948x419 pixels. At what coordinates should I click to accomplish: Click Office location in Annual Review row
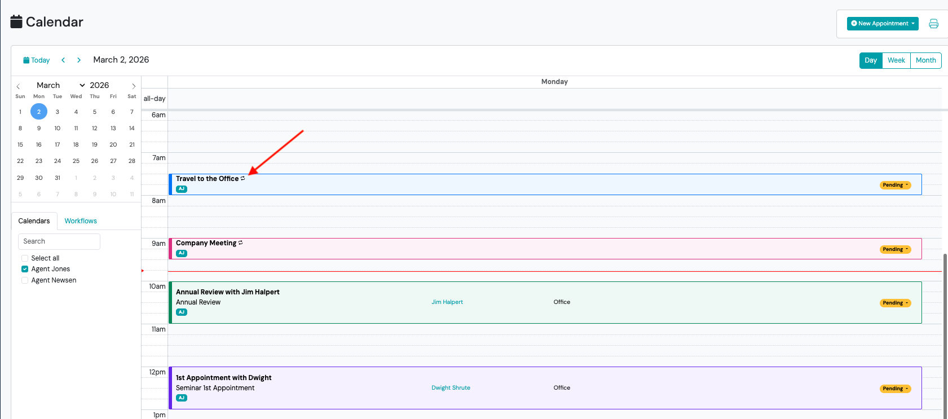[562, 302]
